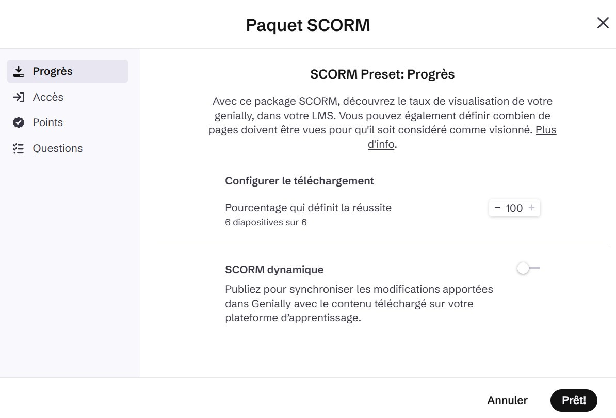616x418 pixels.
Task: Select the Progrès preset tab label
Action: tap(53, 71)
